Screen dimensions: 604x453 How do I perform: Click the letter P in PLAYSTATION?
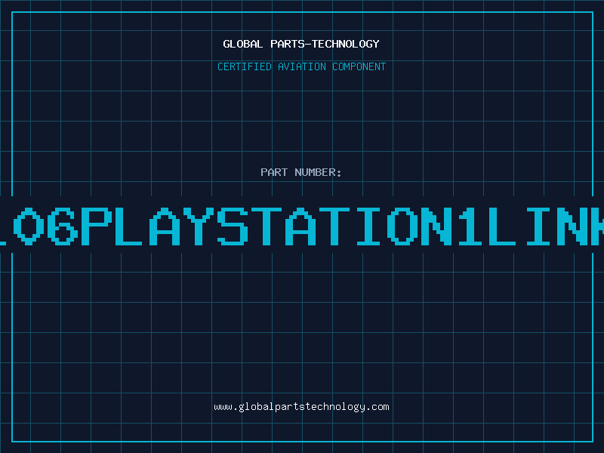[97, 226]
